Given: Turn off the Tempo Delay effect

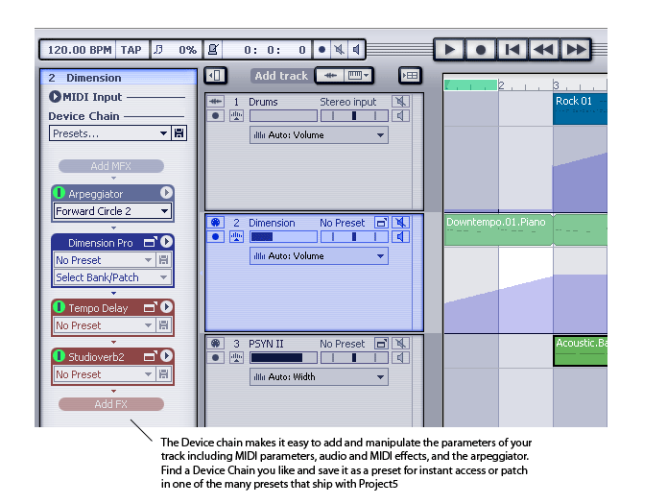Looking at the screenshot, I should 60,307.
